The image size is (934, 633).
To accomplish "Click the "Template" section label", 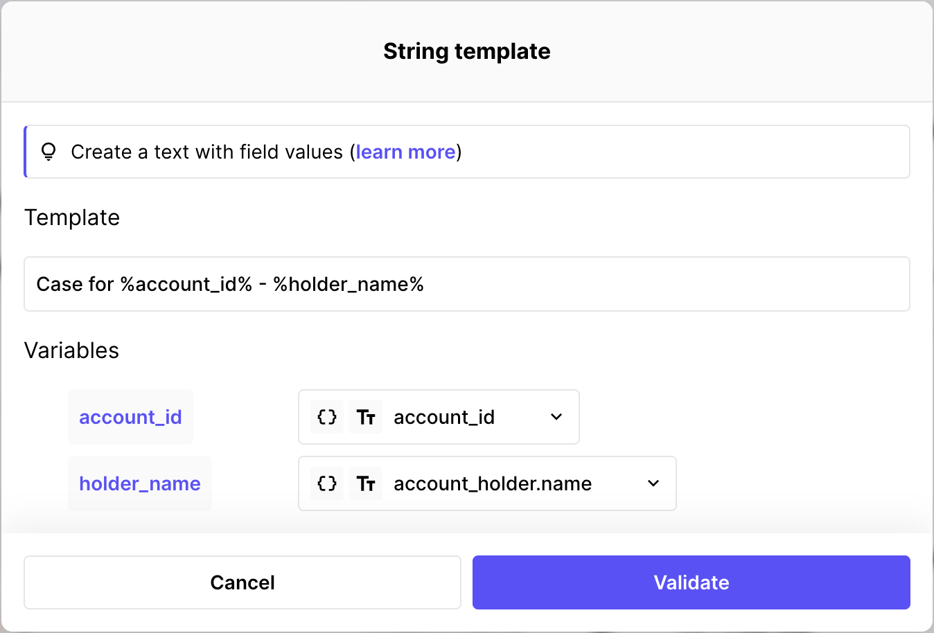I will (72, 217).
